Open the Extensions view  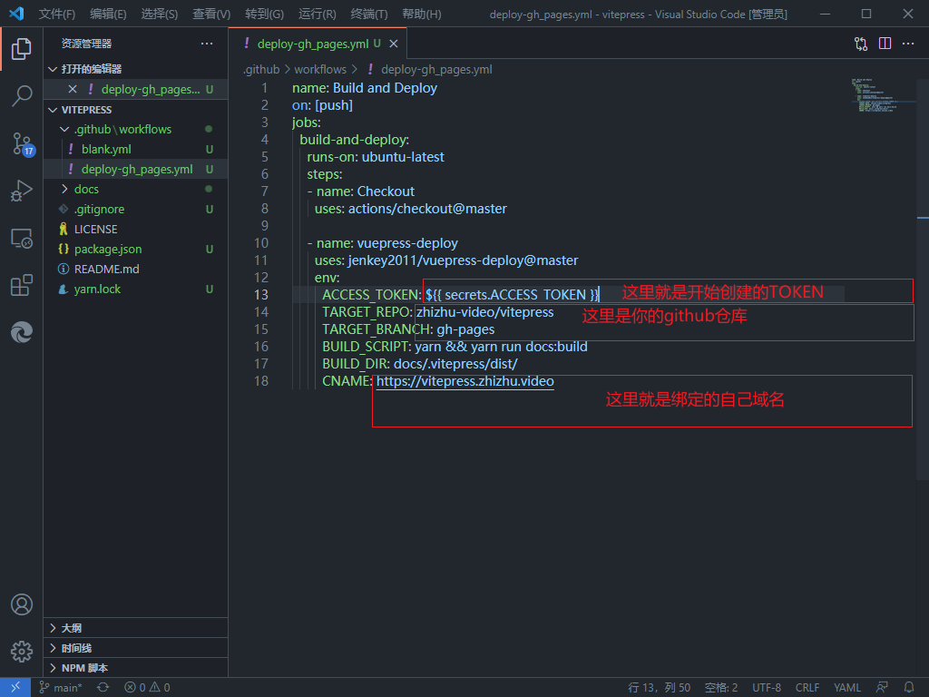tap(22, 285)
